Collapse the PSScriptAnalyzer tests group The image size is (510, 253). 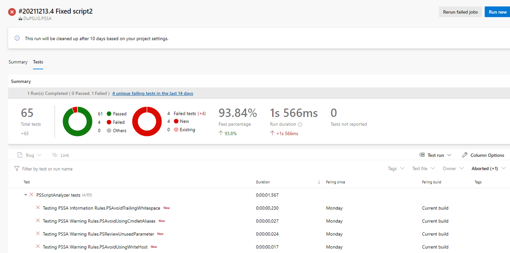pyautogui.click(x=26, y=195)
